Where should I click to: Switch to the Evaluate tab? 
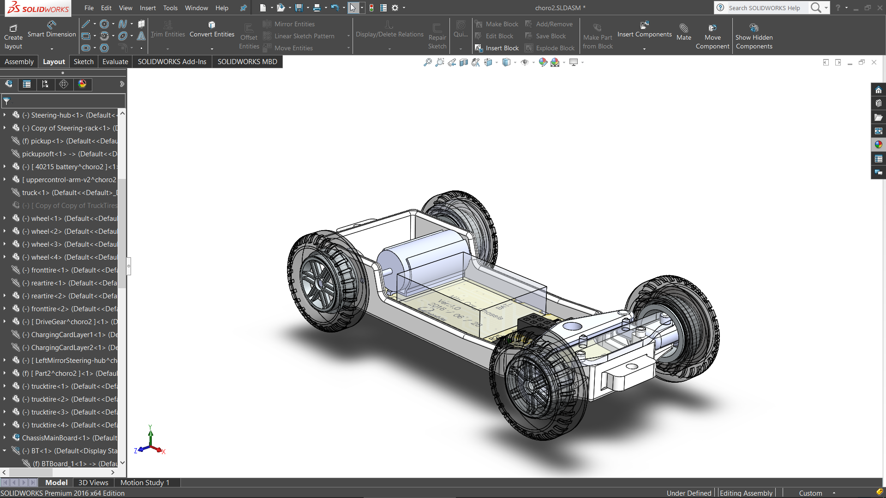coord(115,62)
